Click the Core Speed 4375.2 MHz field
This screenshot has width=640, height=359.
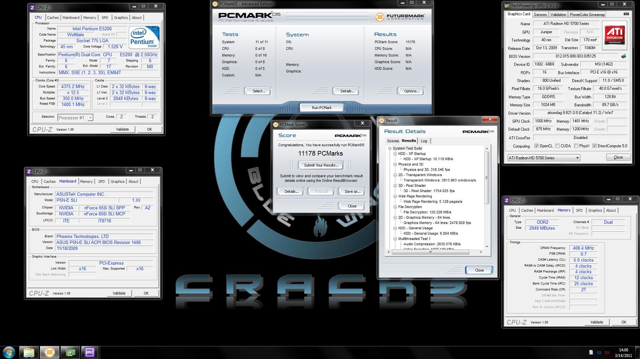(73, 87)
